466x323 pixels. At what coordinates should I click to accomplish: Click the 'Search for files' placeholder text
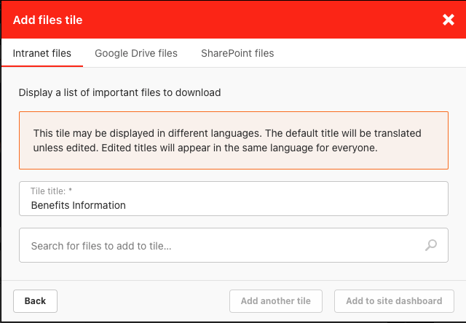click(101, 247)
